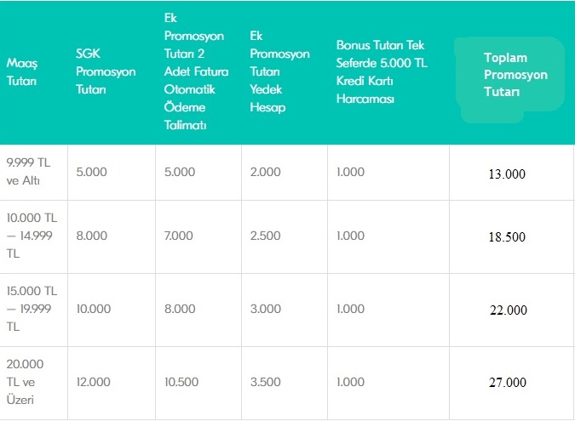Click the 10.000 TL – 14.999 TL cell
Image resolution: width=575 pixels, height=421 pixels.
click(32, 236)
